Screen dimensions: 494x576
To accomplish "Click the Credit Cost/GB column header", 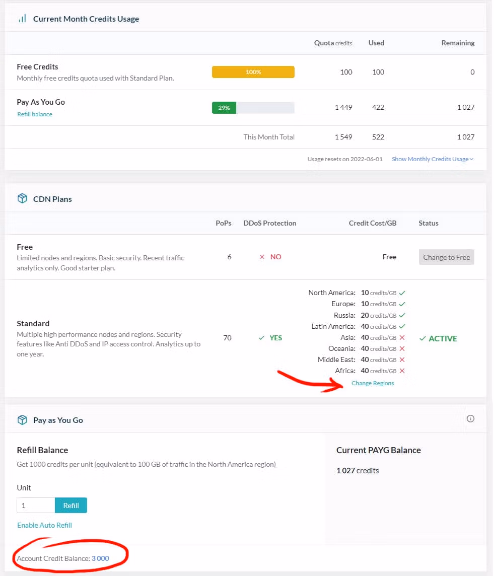I will click(x=373, y=223).
